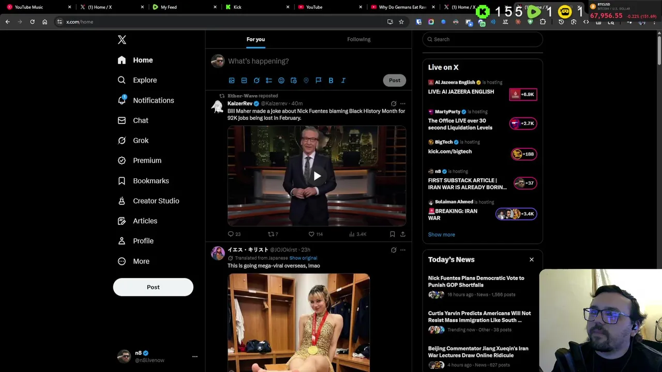The height and width of the screenshot is (372, 662).
Task: View analytics of KaizerRev post
Action: click(358, 234)
